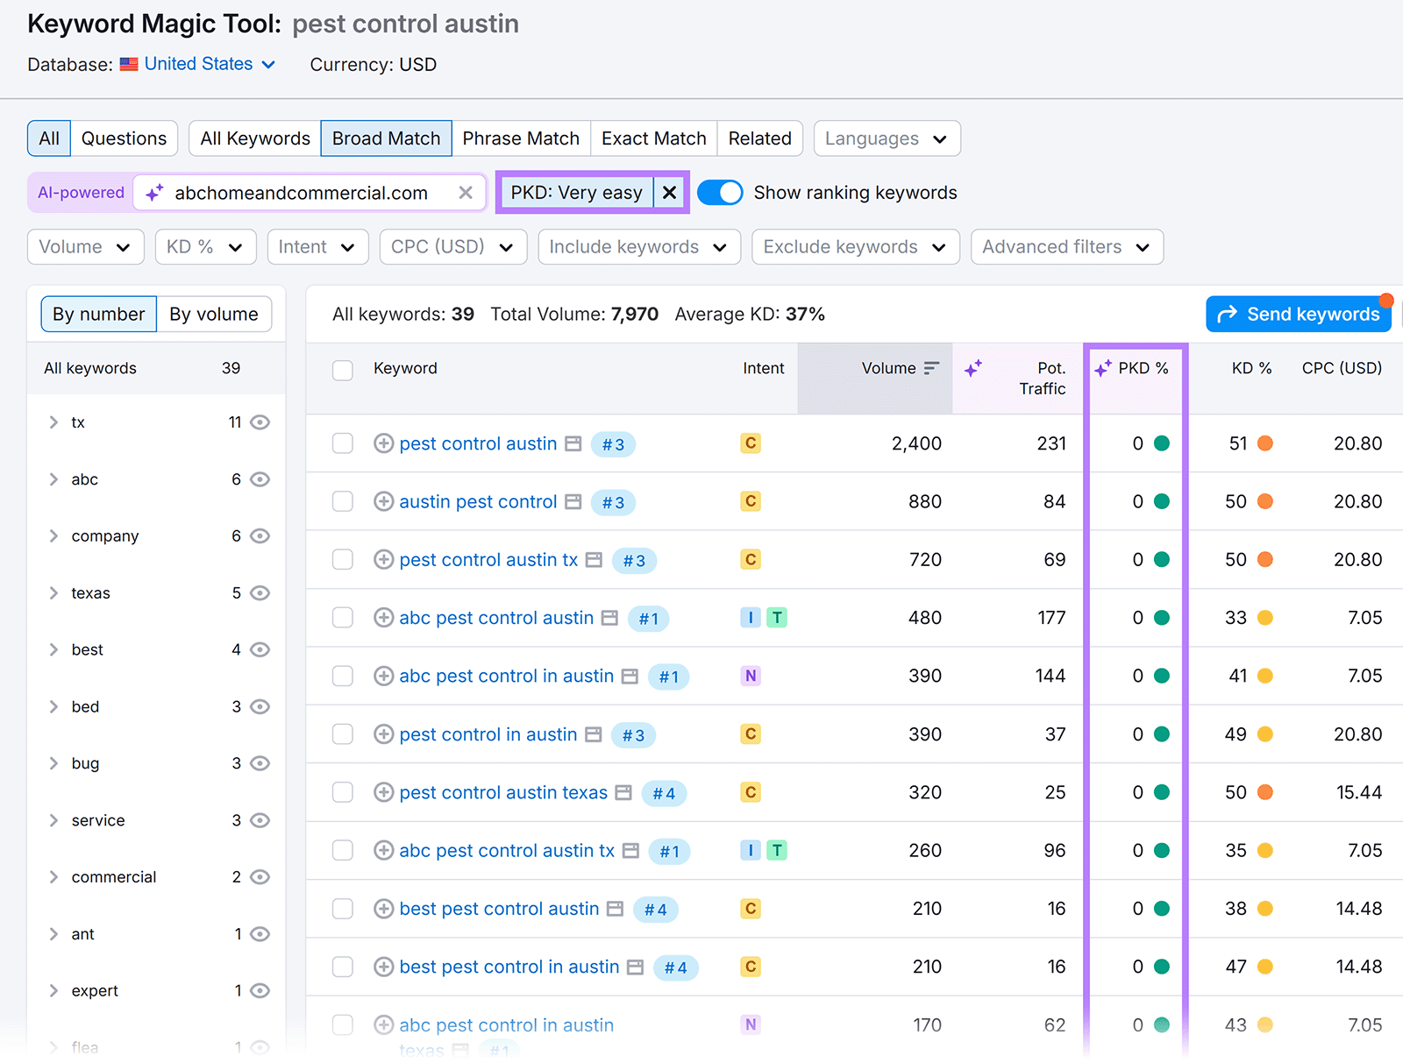Expand the Advanced filters dropdown
1403x1063 pixels.
[x=1065, y=246]
